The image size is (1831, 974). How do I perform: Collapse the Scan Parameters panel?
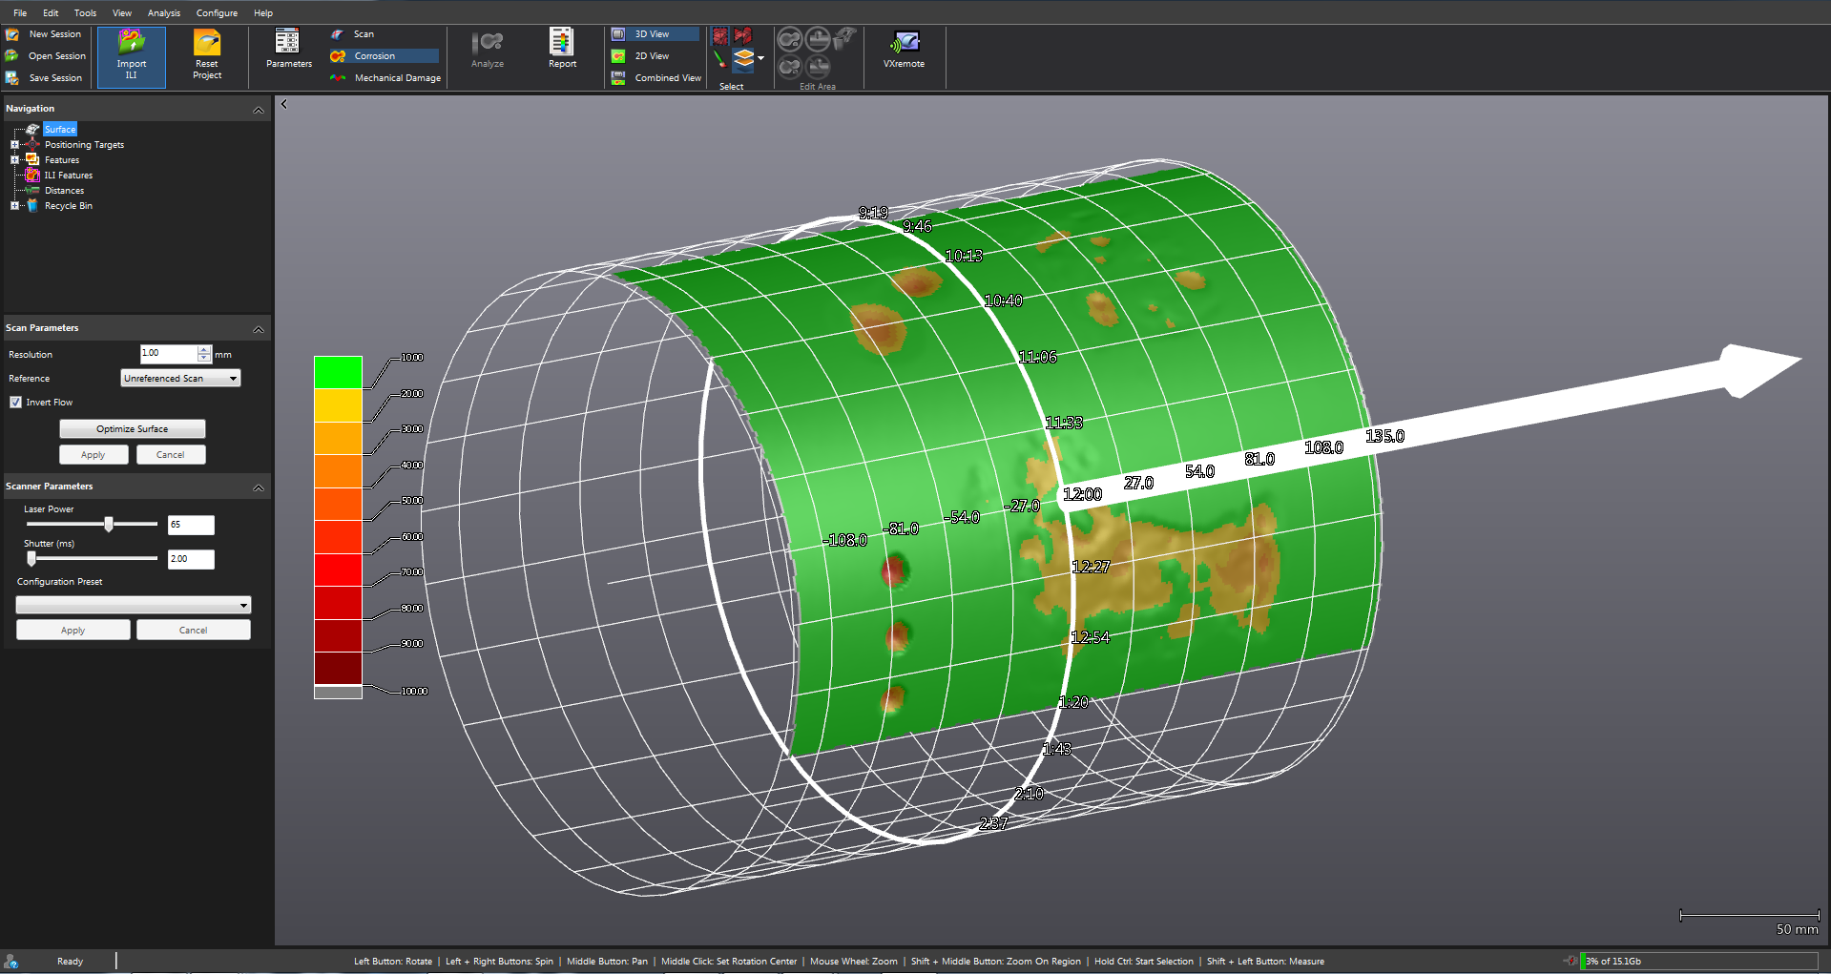(258, 329)
